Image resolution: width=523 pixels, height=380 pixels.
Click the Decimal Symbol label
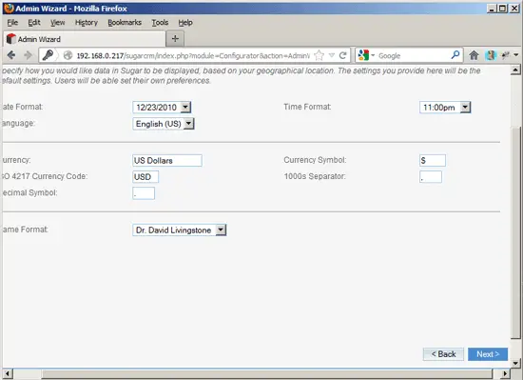(29, 192)
